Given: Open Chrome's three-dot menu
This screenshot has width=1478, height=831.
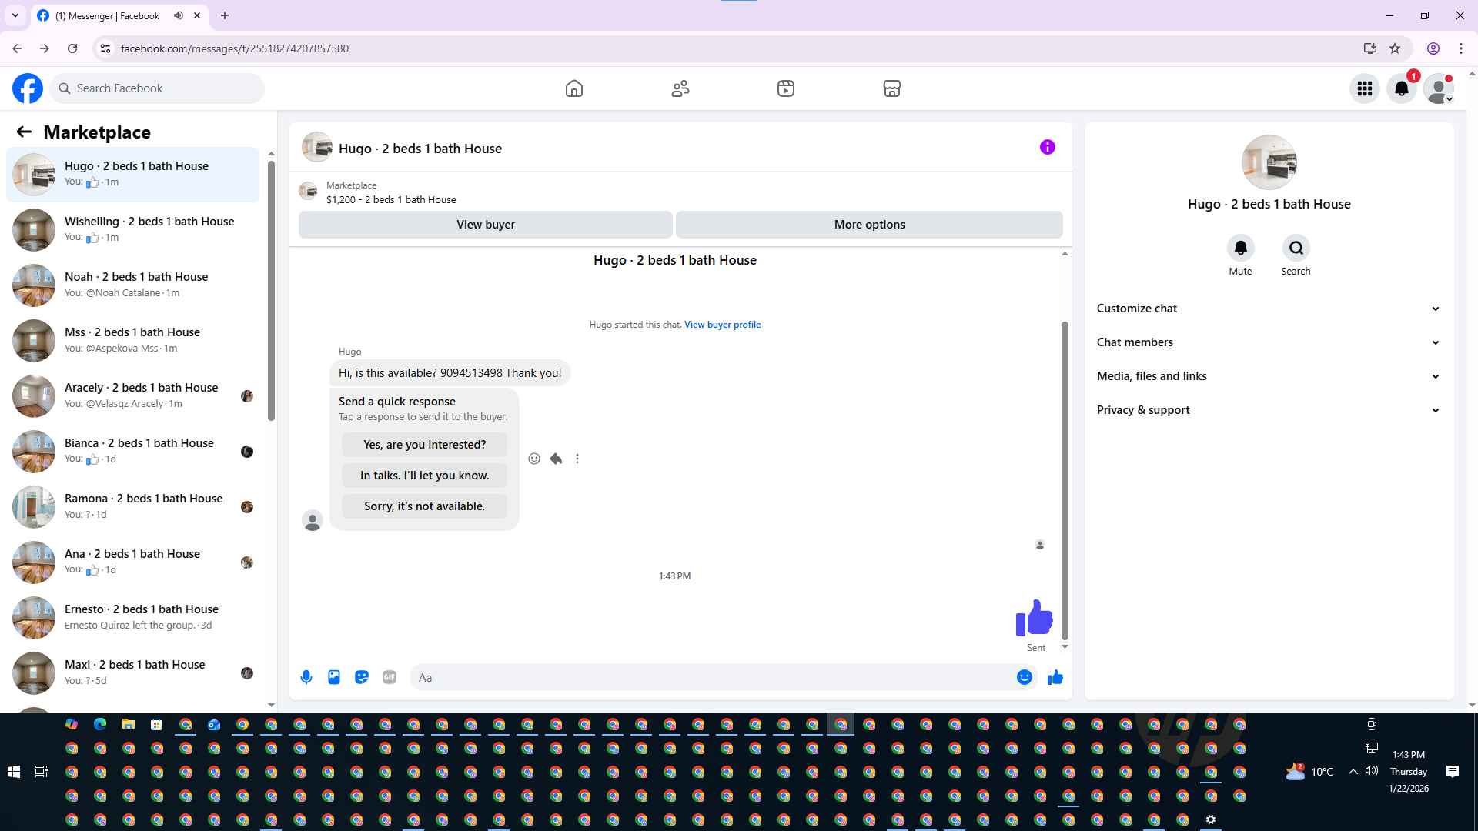Looking at the screenshot, I should (x=1461, y=48).
